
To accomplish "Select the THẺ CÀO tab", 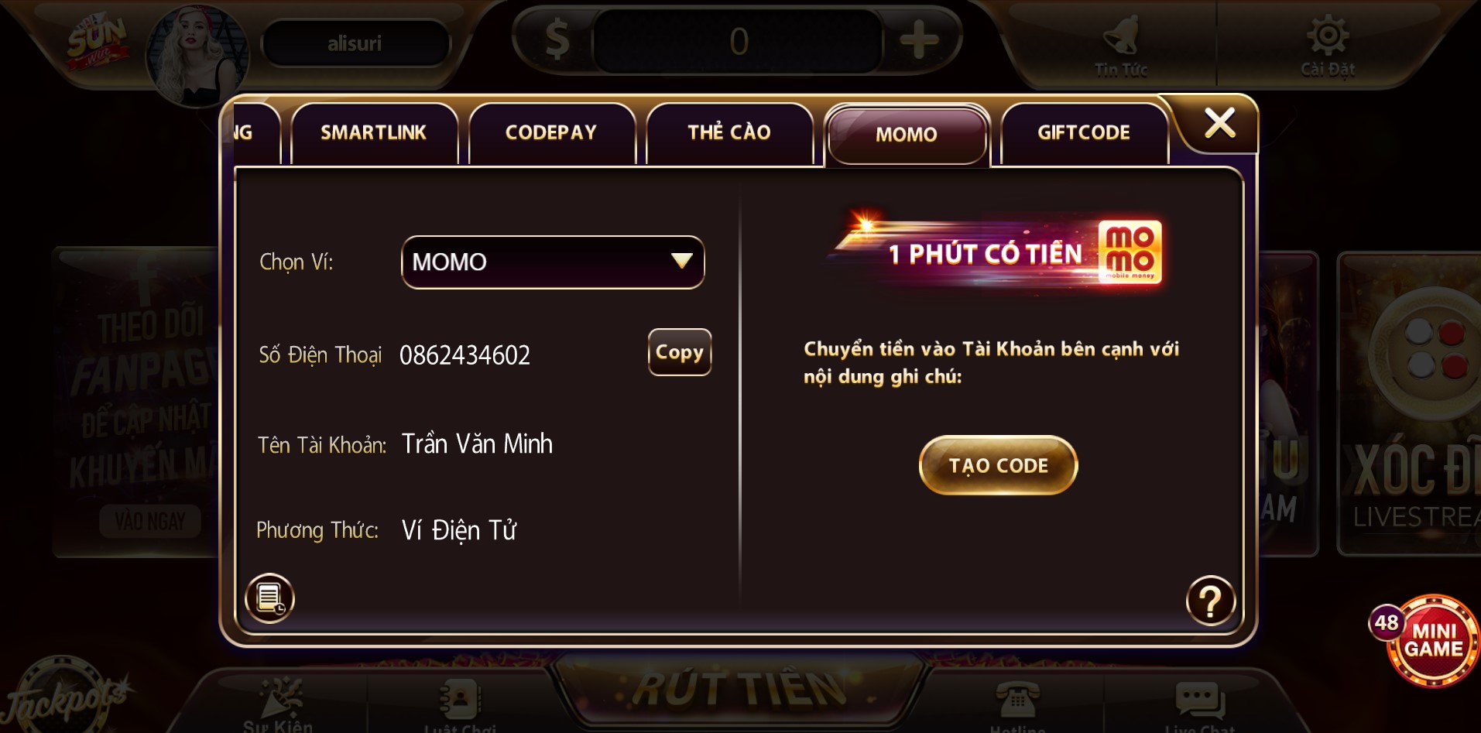I will pyautogui.click(x=729, y=133).
